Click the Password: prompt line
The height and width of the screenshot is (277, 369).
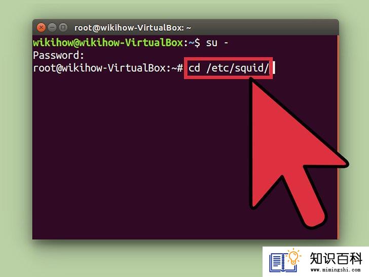click(x=59, y=56)
